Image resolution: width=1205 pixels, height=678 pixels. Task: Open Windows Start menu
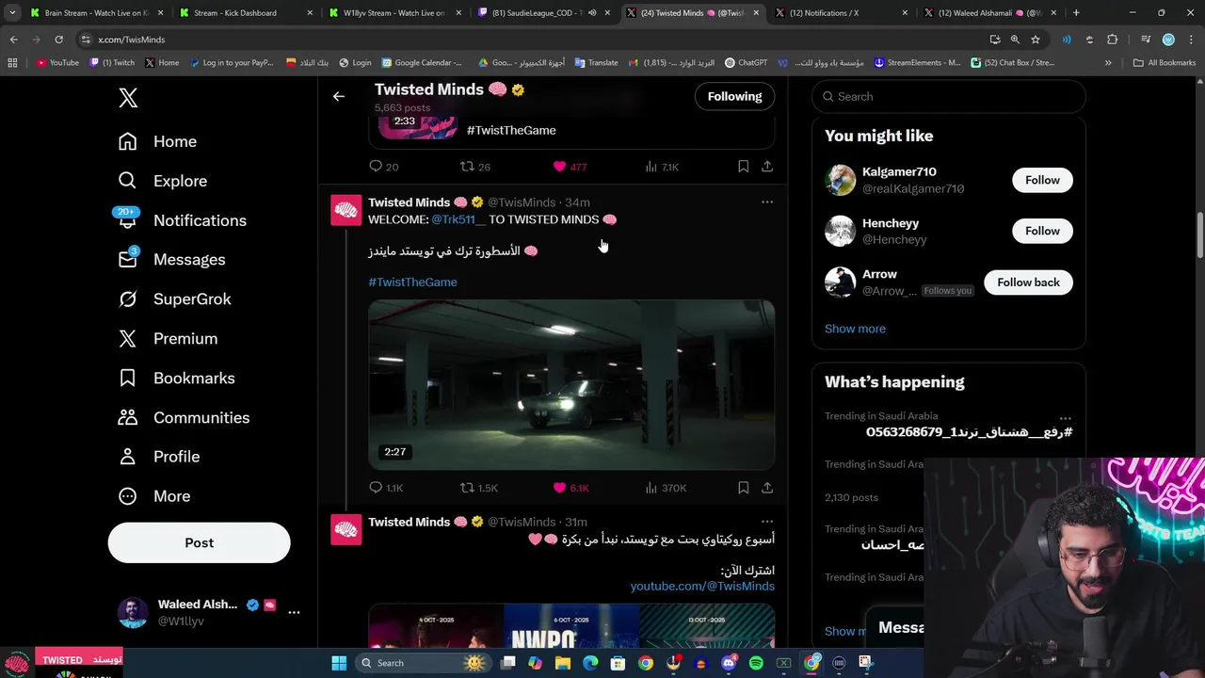[x=339, y=663]
